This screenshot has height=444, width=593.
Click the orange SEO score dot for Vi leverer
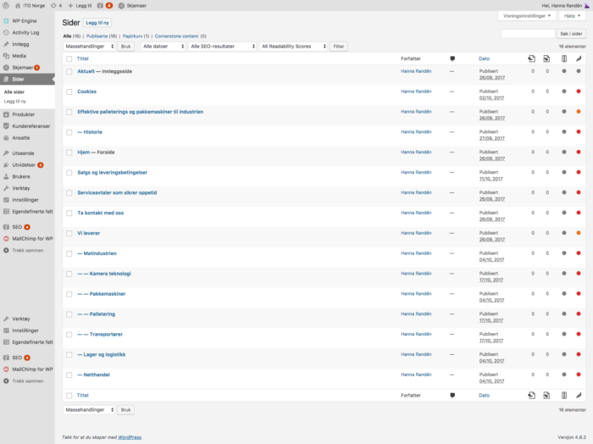[579, 233]
